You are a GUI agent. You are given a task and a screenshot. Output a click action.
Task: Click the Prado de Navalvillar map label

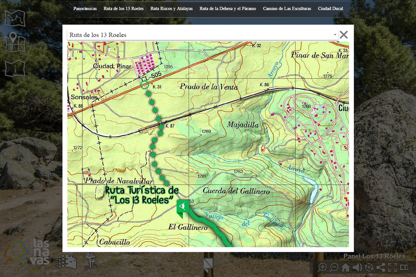(x=119, y=181)
